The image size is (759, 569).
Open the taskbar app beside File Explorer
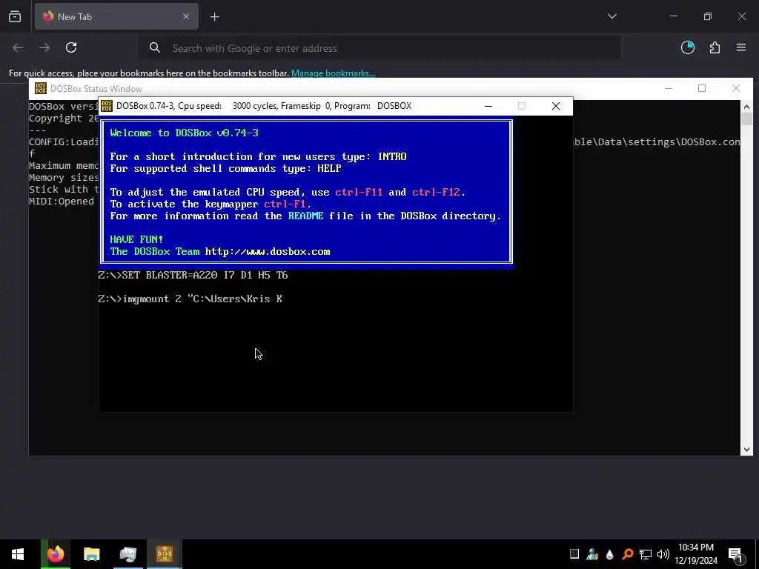(x=127, y=554)
